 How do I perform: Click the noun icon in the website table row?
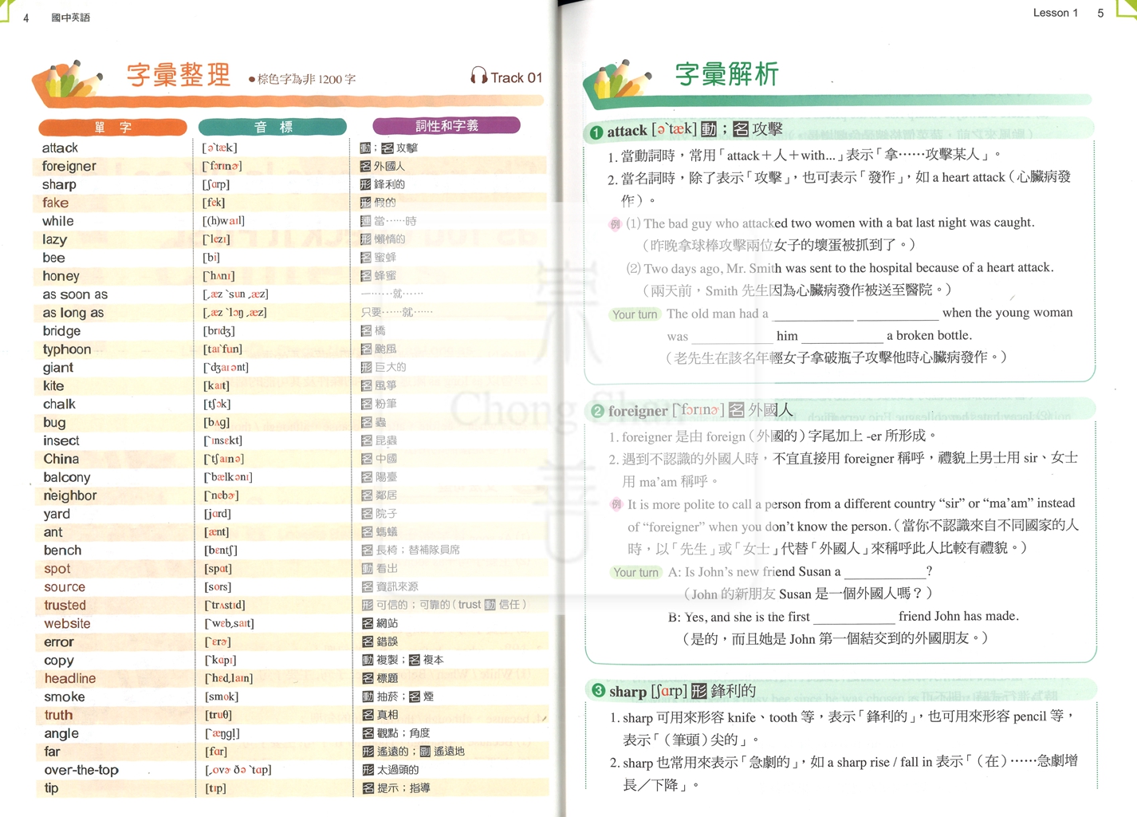pos(368,623)
